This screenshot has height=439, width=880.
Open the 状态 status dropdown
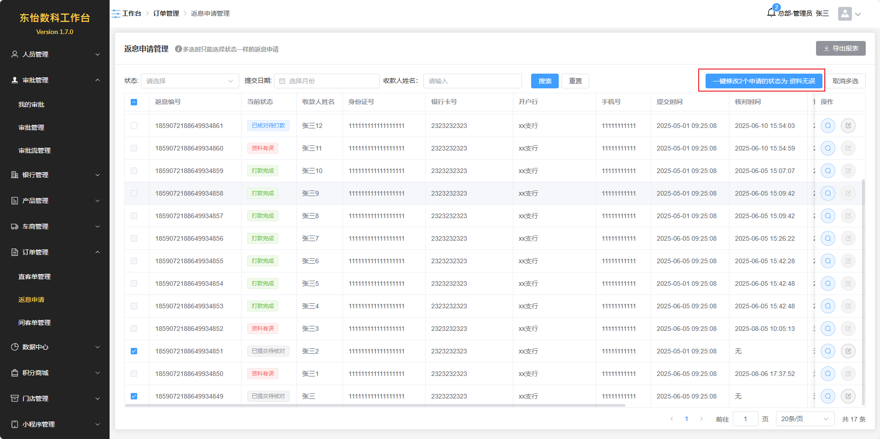point(190,81)
